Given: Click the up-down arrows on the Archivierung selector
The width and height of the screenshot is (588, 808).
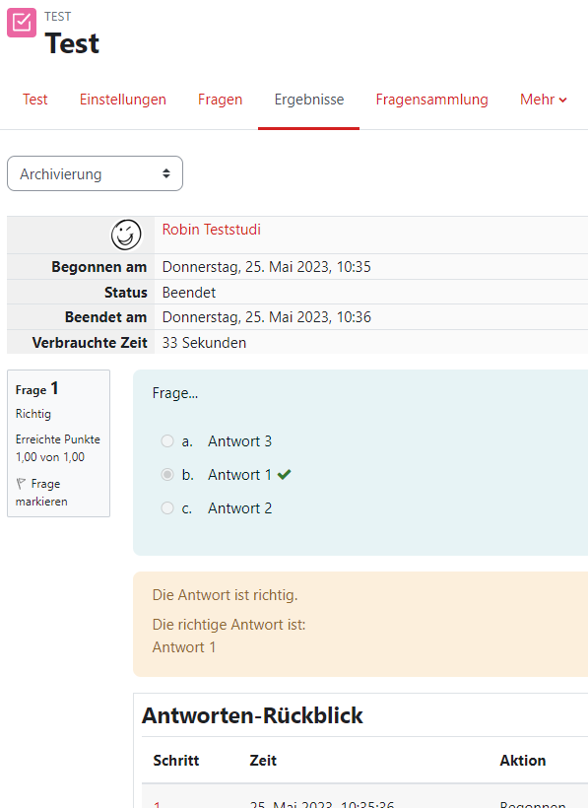Looking at the screenshot, I should click(166, 173).
